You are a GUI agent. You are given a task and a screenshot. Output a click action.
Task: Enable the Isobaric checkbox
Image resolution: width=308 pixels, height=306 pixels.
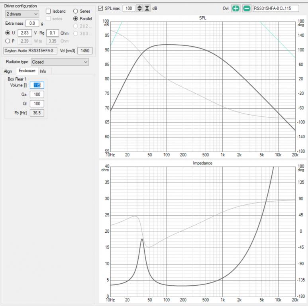[x=48, y=11]
